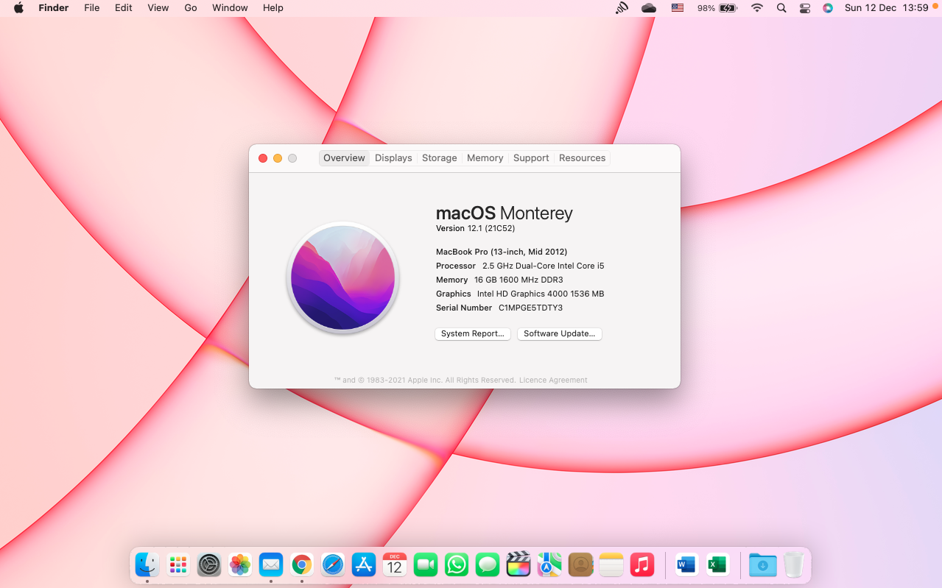The image size is (942, 588).
Task: Open the Messages app
Action: [x=488, y=564]
